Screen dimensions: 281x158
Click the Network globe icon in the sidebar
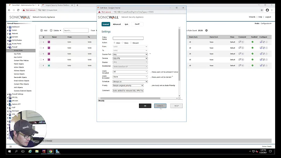click(x=10, y=34)
